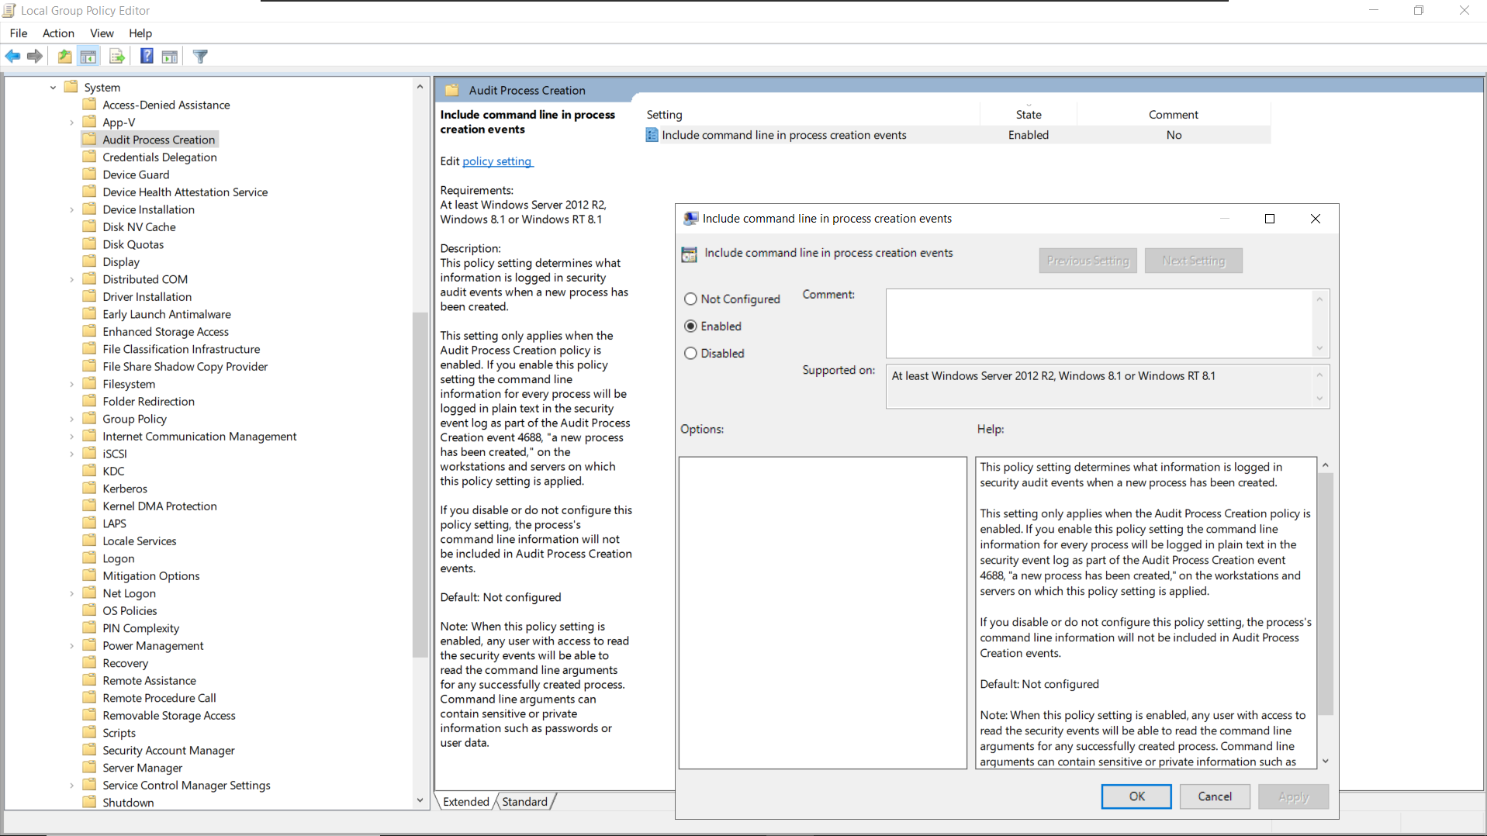The width and height of the screenshot is (1487, 836).
Task: Select the Disabled radio button
Action: point(690,354)
